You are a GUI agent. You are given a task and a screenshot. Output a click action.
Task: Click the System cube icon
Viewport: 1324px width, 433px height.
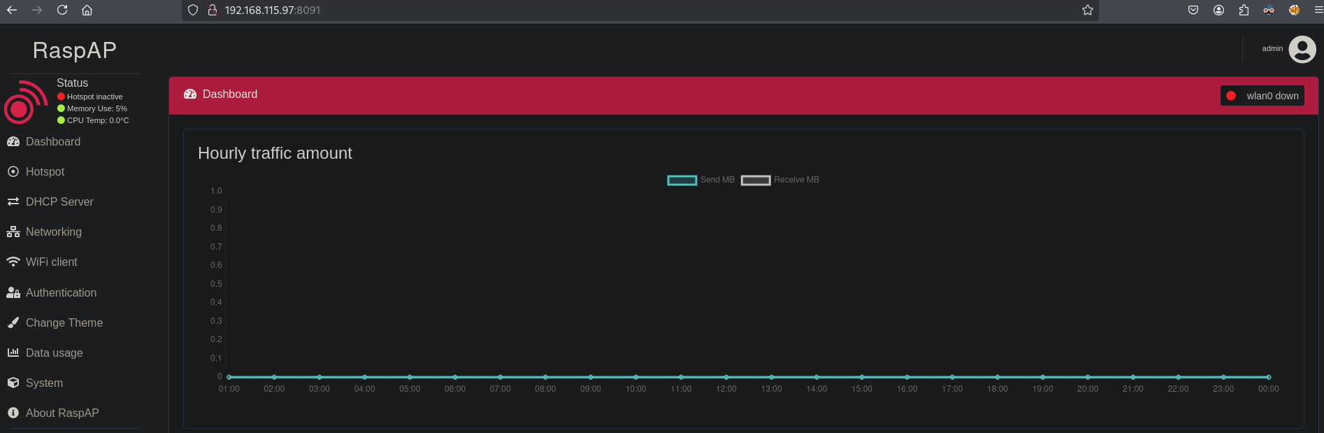[13, 383]
